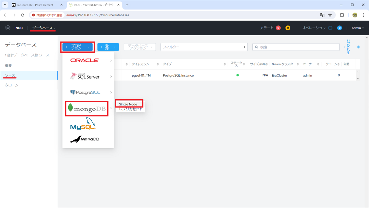
Task: Select Single Node from the submenu
Action: (128, 104)
